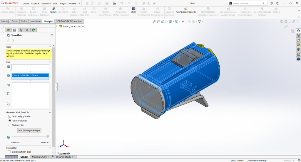Click the Zoom to Fit icon

(x=153, y=22)
